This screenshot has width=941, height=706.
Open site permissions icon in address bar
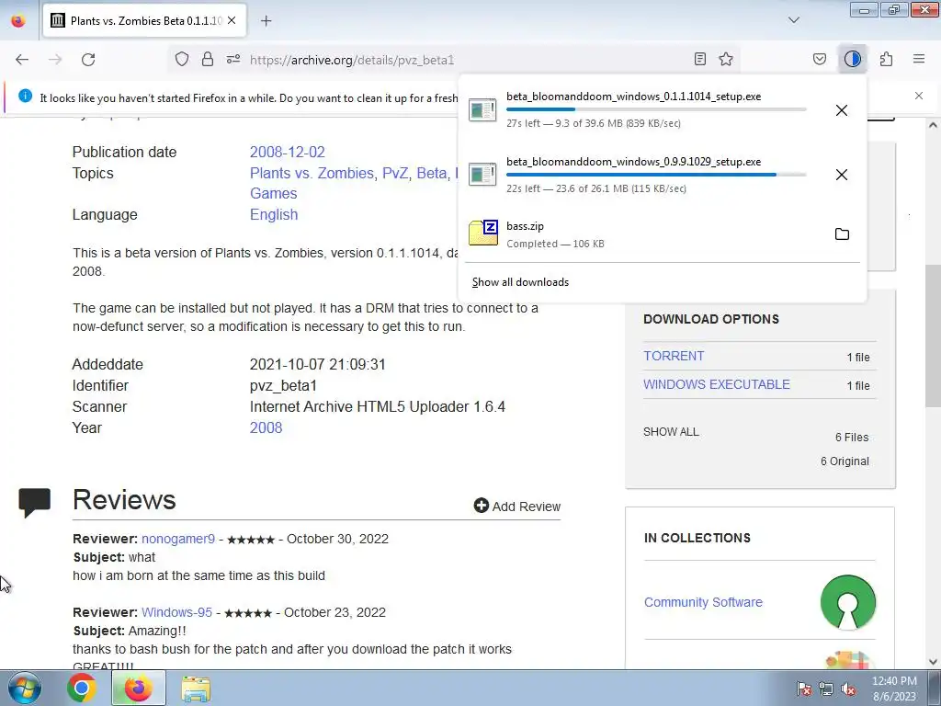[233, 59]
